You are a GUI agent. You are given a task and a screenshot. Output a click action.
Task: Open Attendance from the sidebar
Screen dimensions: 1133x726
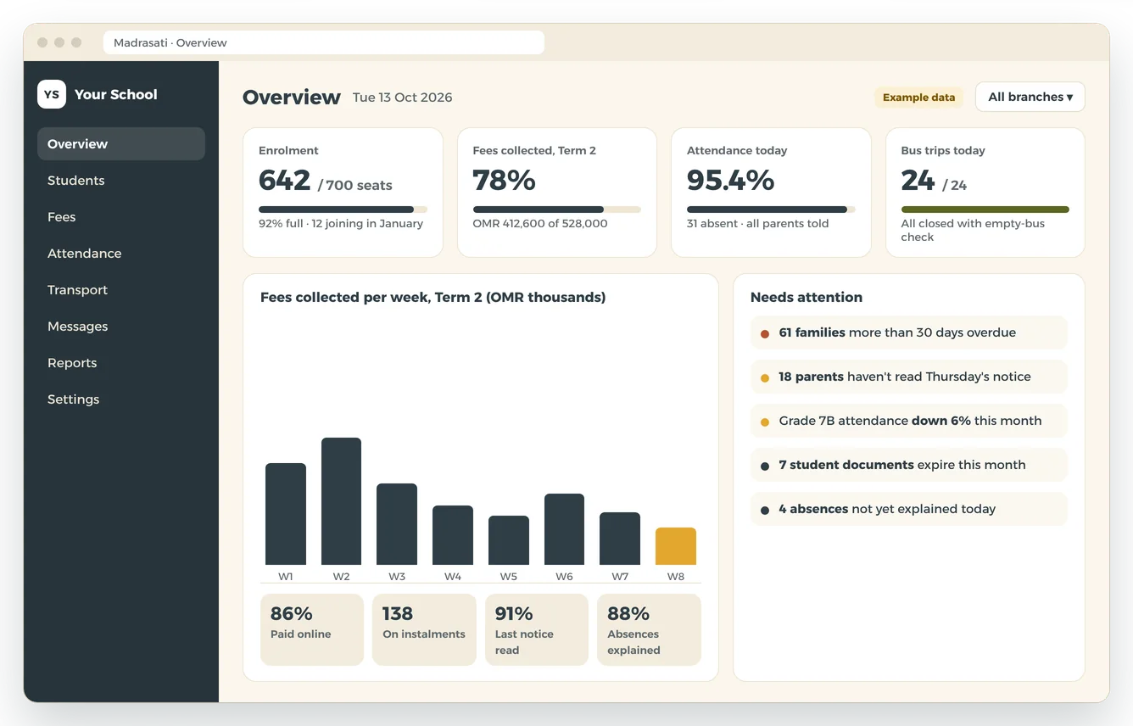click(121, 254)
